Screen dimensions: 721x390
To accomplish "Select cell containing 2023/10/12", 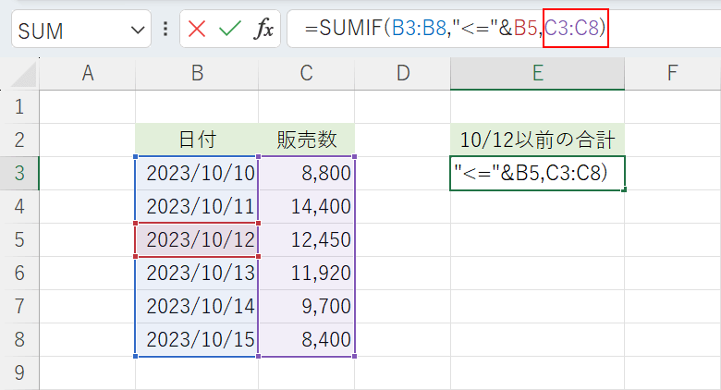I will [197, 240].
